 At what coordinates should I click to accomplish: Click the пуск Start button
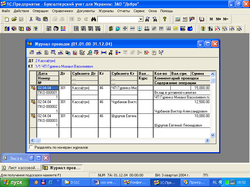point(15,182)
